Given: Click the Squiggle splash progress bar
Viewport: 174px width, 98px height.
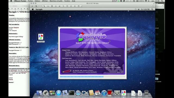Looking at the screenshot, I should [92, 77].
